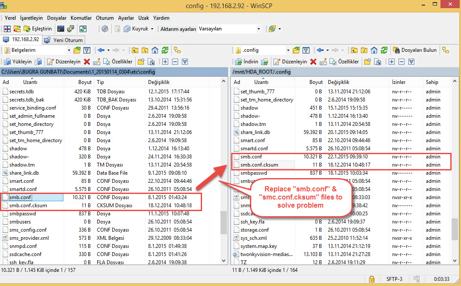
Task: Open the Komutlar menu
Action: [x=81, y=18]
